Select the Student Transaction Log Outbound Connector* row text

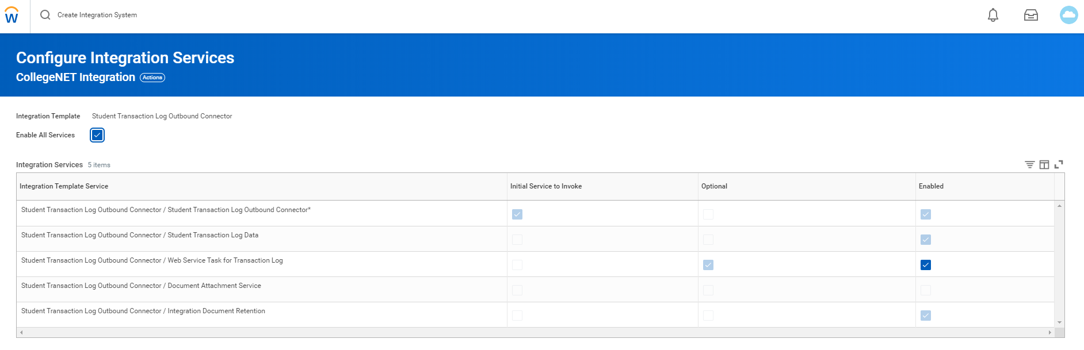pyautogui.click(x=166, y=210)
